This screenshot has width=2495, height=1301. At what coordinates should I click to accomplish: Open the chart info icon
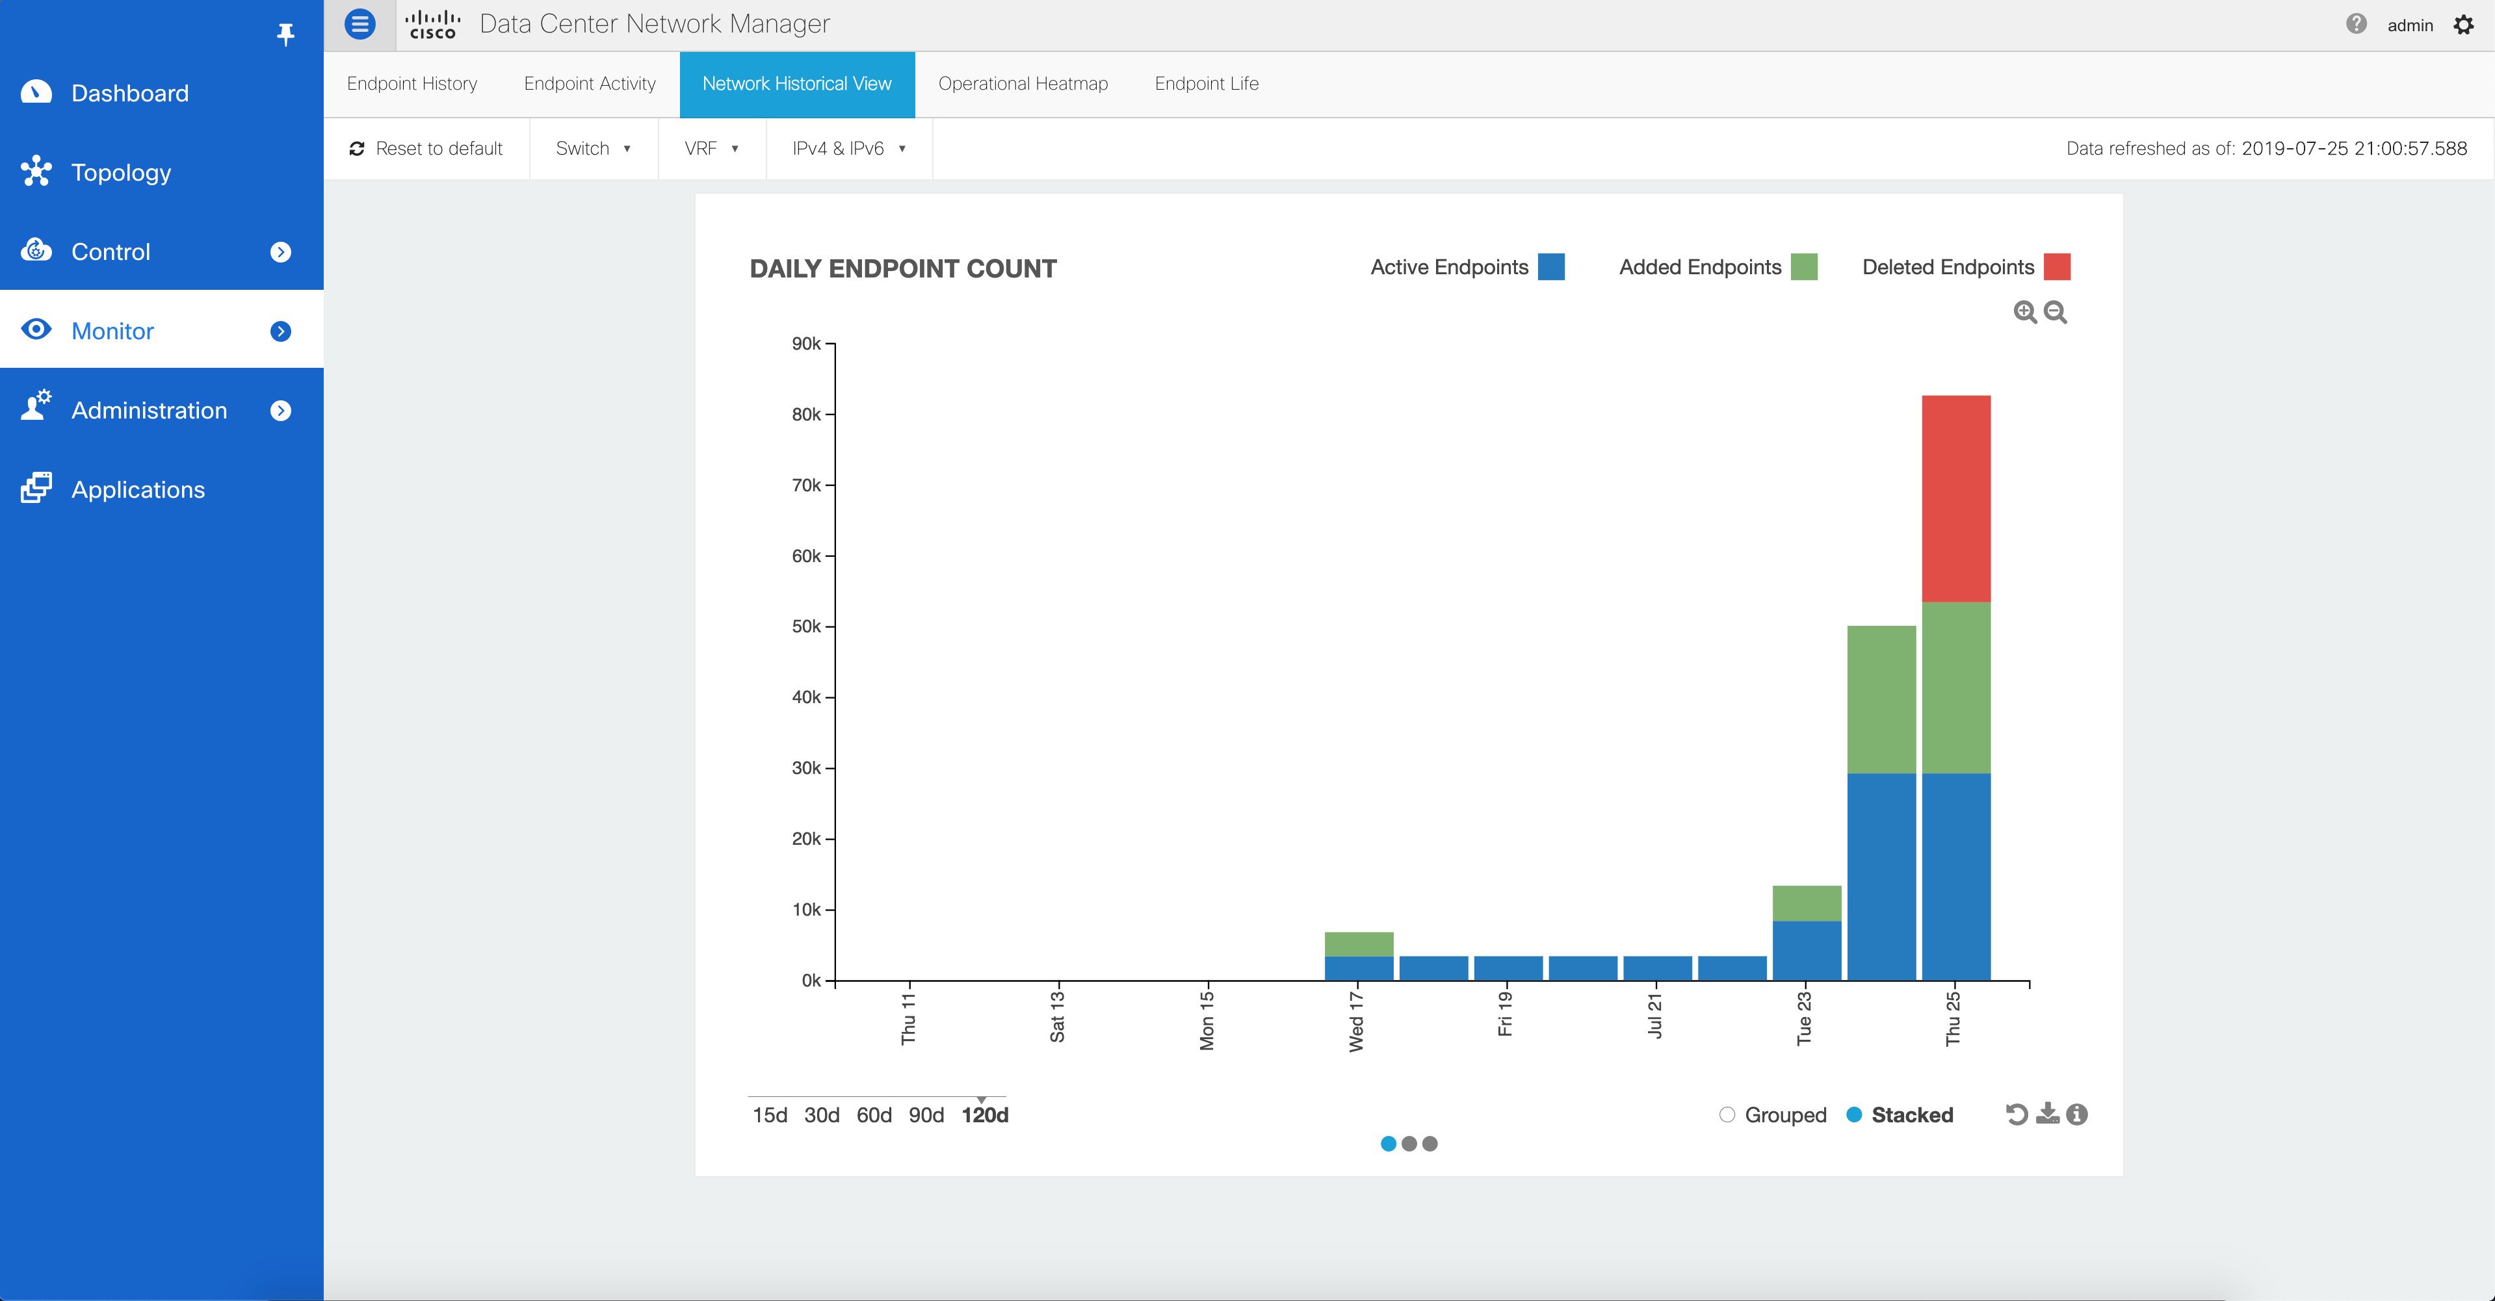pyautogui.click(x=2076, y=1114)
